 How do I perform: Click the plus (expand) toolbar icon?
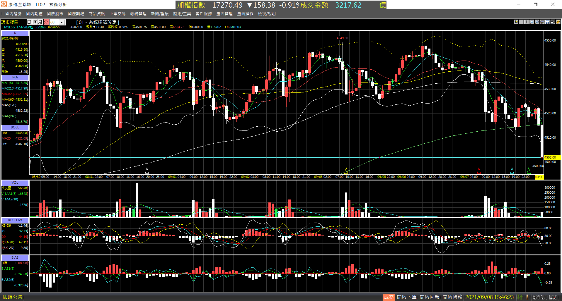527,22
